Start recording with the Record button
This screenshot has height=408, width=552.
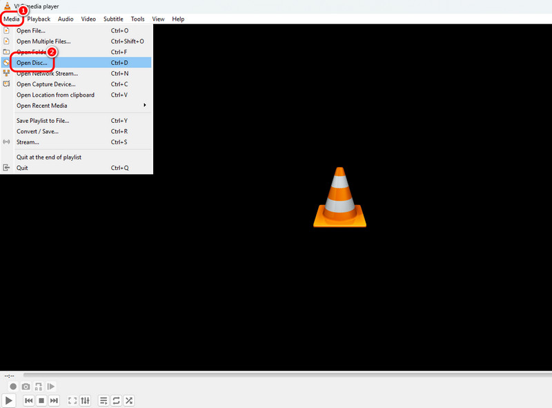click(13, 387)
